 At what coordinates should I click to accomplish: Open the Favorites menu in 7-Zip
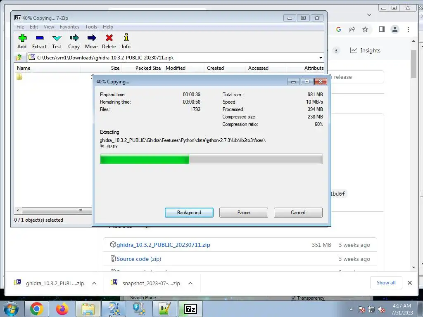[69, 27]
